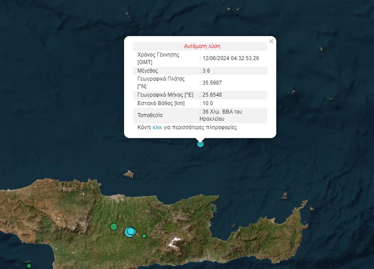The width and height of the screenshot is (374, 269).
Task: Select the small green marker near the bottom-left island
Action: point(29,266)
